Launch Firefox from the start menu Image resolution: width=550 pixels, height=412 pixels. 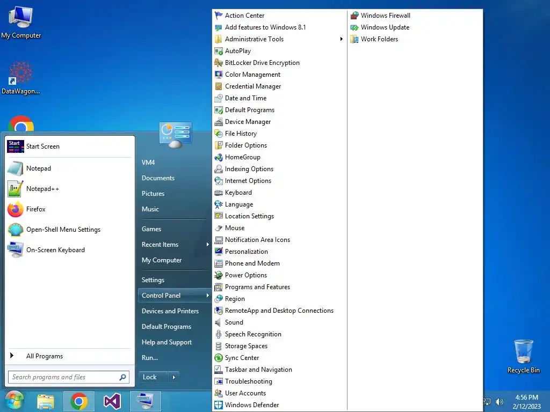(x=69, y=209)
